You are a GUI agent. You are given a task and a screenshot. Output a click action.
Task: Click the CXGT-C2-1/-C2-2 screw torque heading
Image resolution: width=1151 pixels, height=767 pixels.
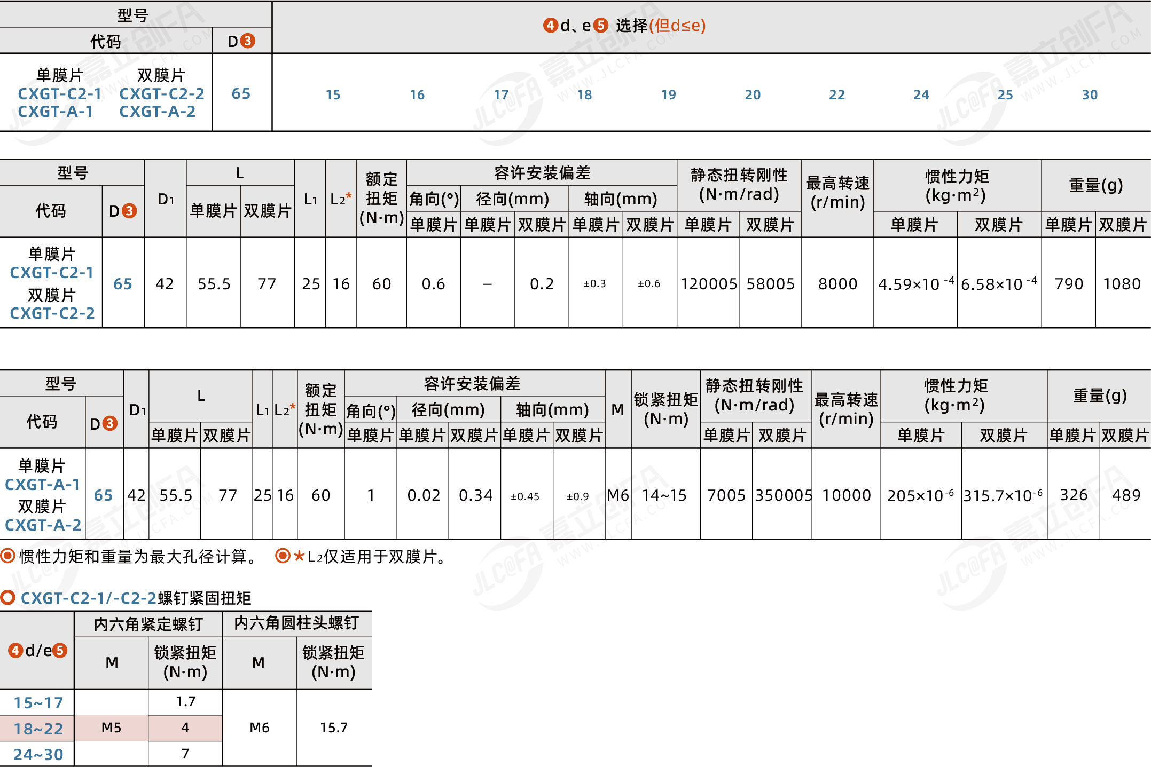pos(136,598)
